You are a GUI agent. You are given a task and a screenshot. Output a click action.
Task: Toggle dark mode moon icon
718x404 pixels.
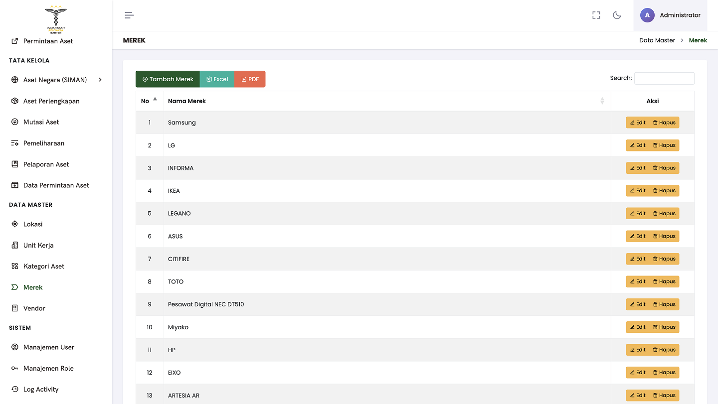pos(617,15)
